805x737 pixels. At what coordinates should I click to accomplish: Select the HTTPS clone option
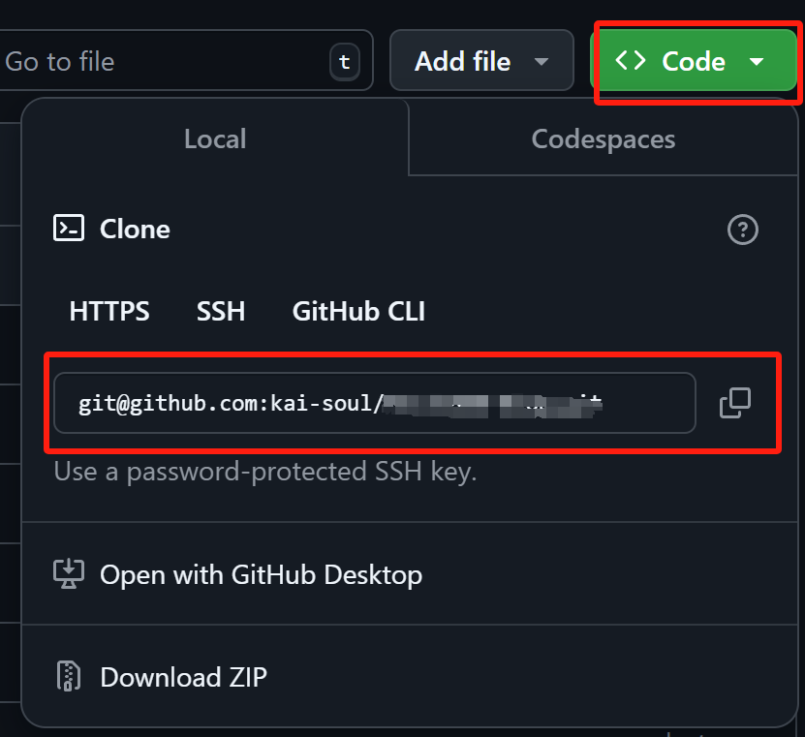[x=109, y=311]
